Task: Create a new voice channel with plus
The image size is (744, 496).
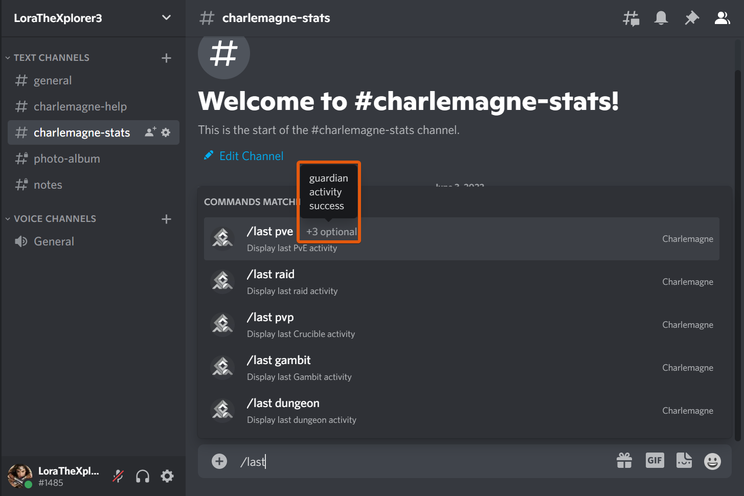Action: tap(166, 219)
